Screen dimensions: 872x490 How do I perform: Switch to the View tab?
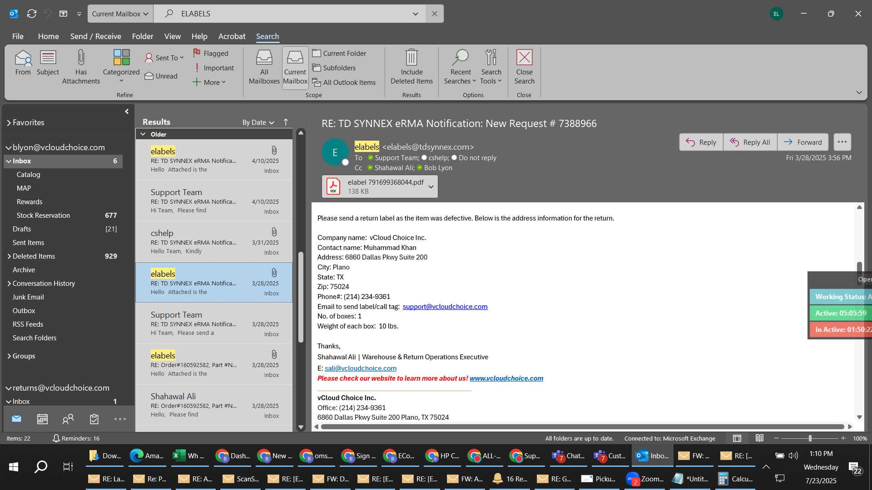pos(172,36)
